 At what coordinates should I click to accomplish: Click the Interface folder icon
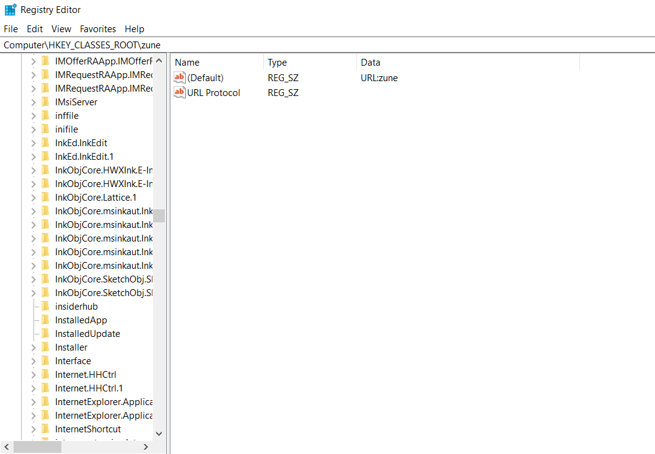coord(45,361)
